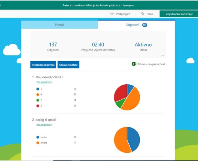Select red legend dot for grade 8
198x161 pixels.
(x=38, y=106)
